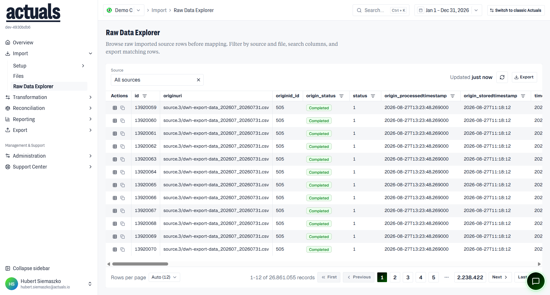Image resolution: width=550 pixels, height=295 pixels.
Task: Click the Import breadcrumb link
Action: tap(159, 10)
